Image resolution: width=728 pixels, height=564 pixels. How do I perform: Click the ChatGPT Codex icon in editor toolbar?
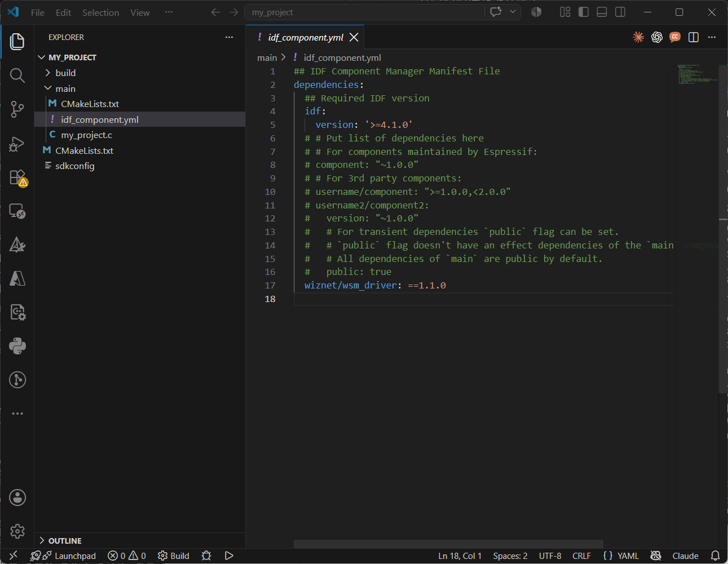click(657, 37)
